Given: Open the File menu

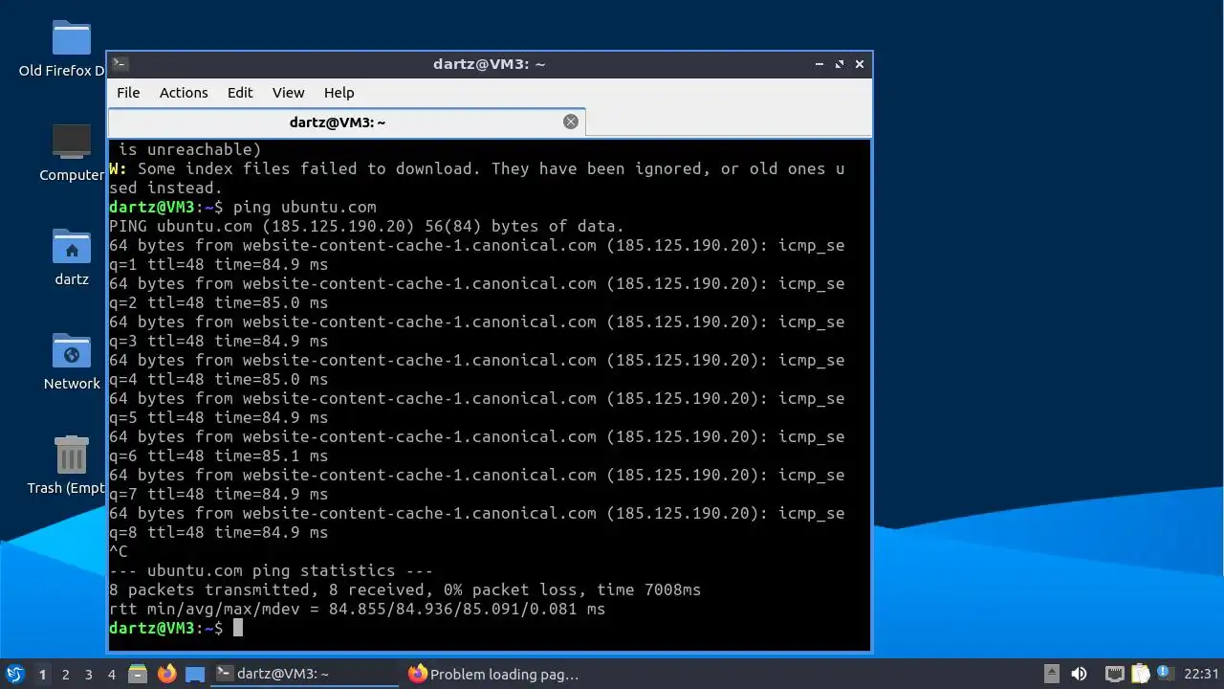Looking at the screenshot, I should tap(128, 93).
